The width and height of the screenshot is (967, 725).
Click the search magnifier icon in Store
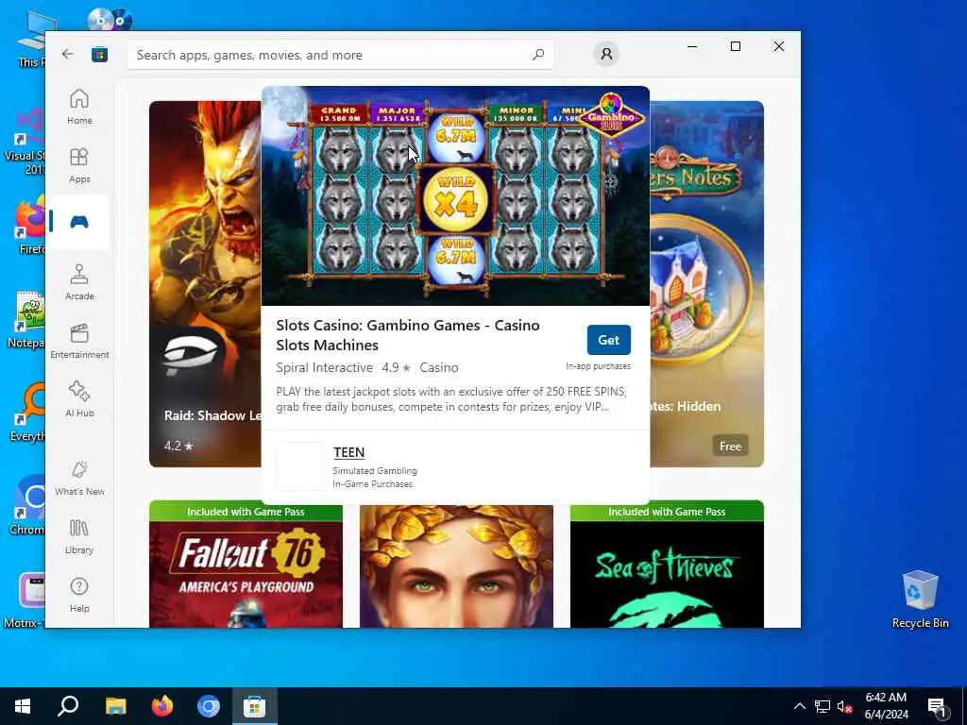537,55
